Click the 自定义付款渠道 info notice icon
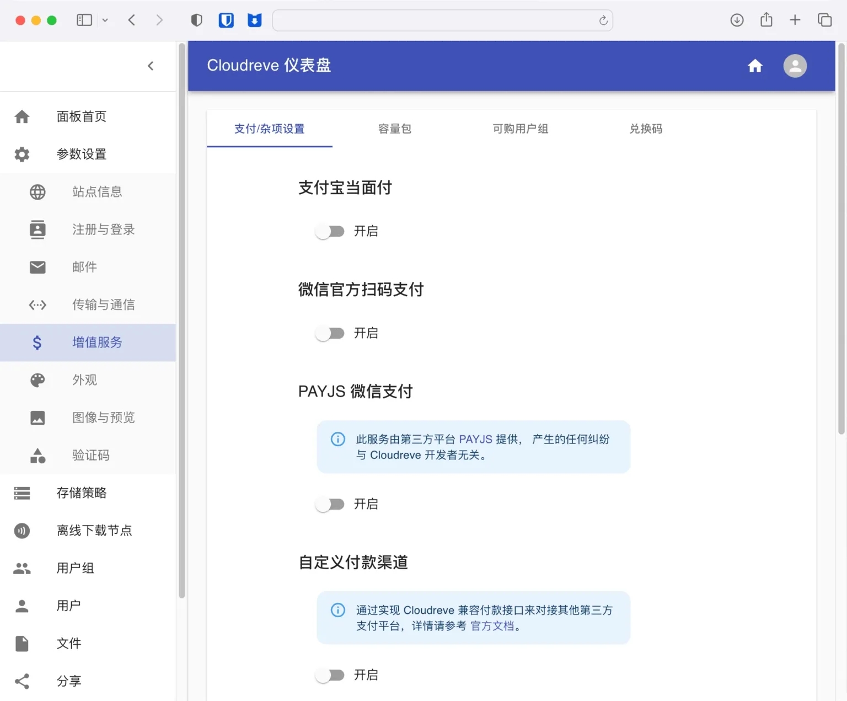The height and width of the screenshot is (701, 847). [338, 610]
